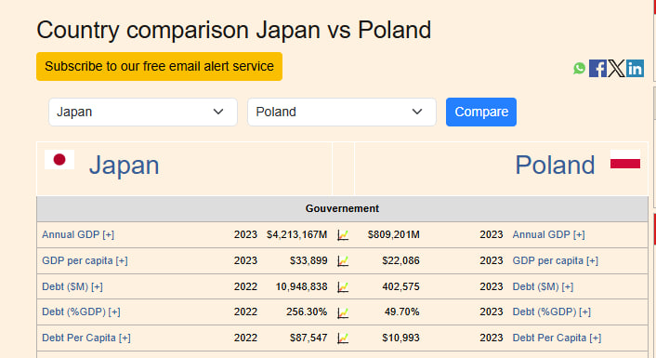656x358 pixels.
Task: Open GDP per capita chart icon
Action: (x=343, y=261)
